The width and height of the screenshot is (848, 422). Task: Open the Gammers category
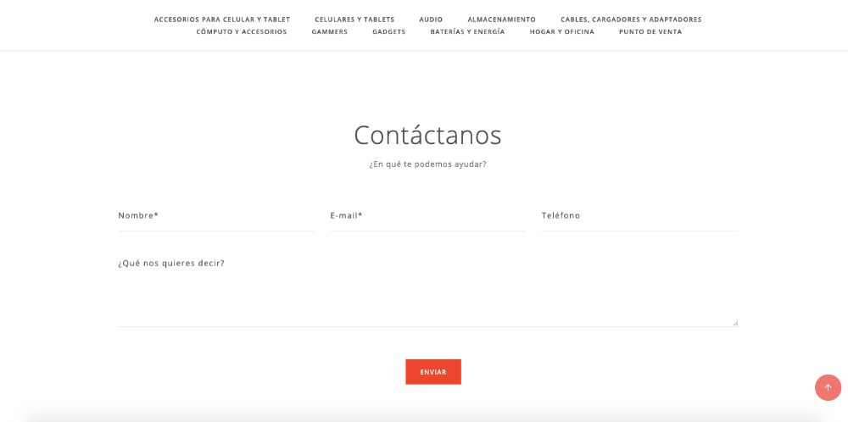coord(330,32)
